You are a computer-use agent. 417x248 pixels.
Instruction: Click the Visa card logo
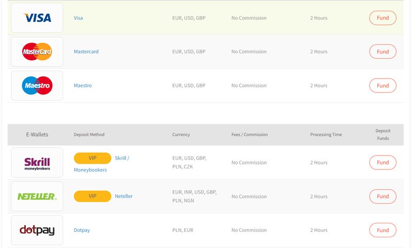37,18
